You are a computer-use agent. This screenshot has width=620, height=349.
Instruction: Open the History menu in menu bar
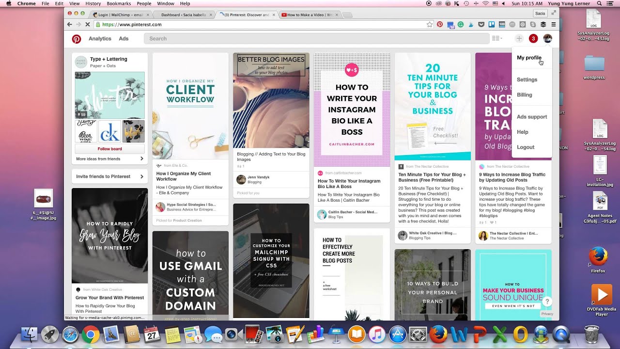click(x=93, y=3)
